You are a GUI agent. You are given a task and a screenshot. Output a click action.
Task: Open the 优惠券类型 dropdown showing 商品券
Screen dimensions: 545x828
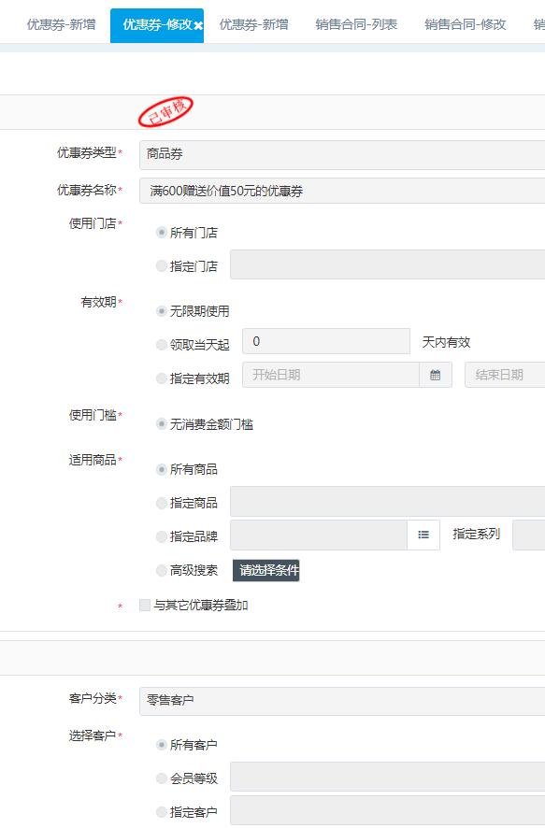[x=342, y=155]
